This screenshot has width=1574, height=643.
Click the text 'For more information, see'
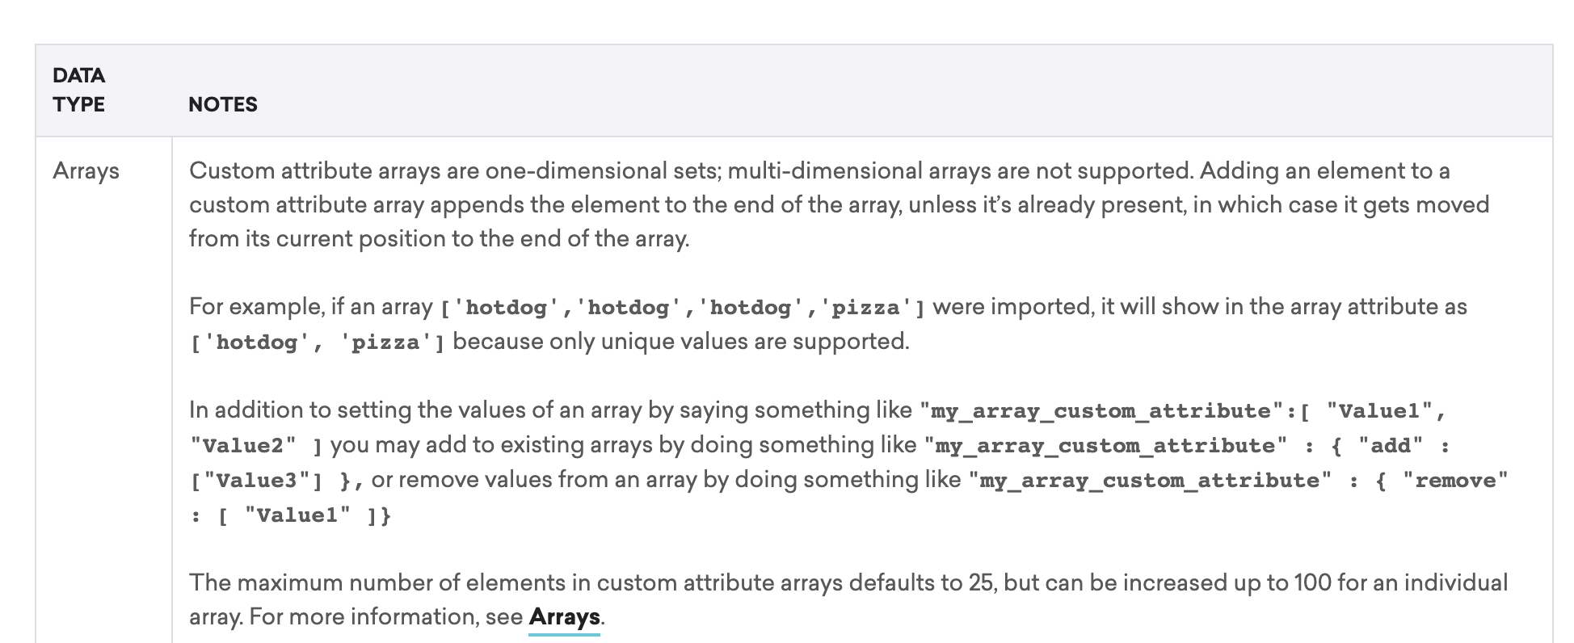(x=356, y=617)
